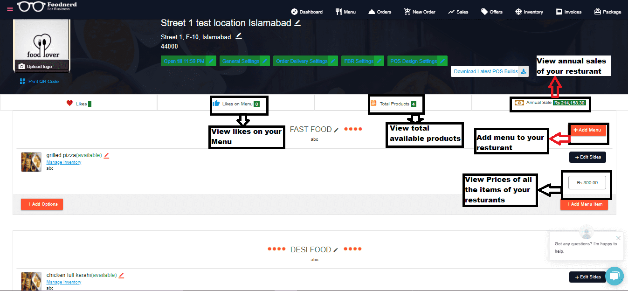The width and height of the screenshot is (628, 291).
Task: Open 'Open till 11:59 PM' settings
Action: (188, 61)
